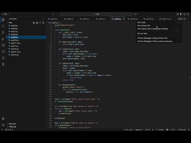The image size is (191, 143).
Task: Choose Run Python File
Action: pyautogui.click(x=144, y=26)
